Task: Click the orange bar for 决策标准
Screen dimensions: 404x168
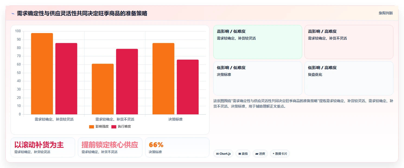Action: [163, 79]
